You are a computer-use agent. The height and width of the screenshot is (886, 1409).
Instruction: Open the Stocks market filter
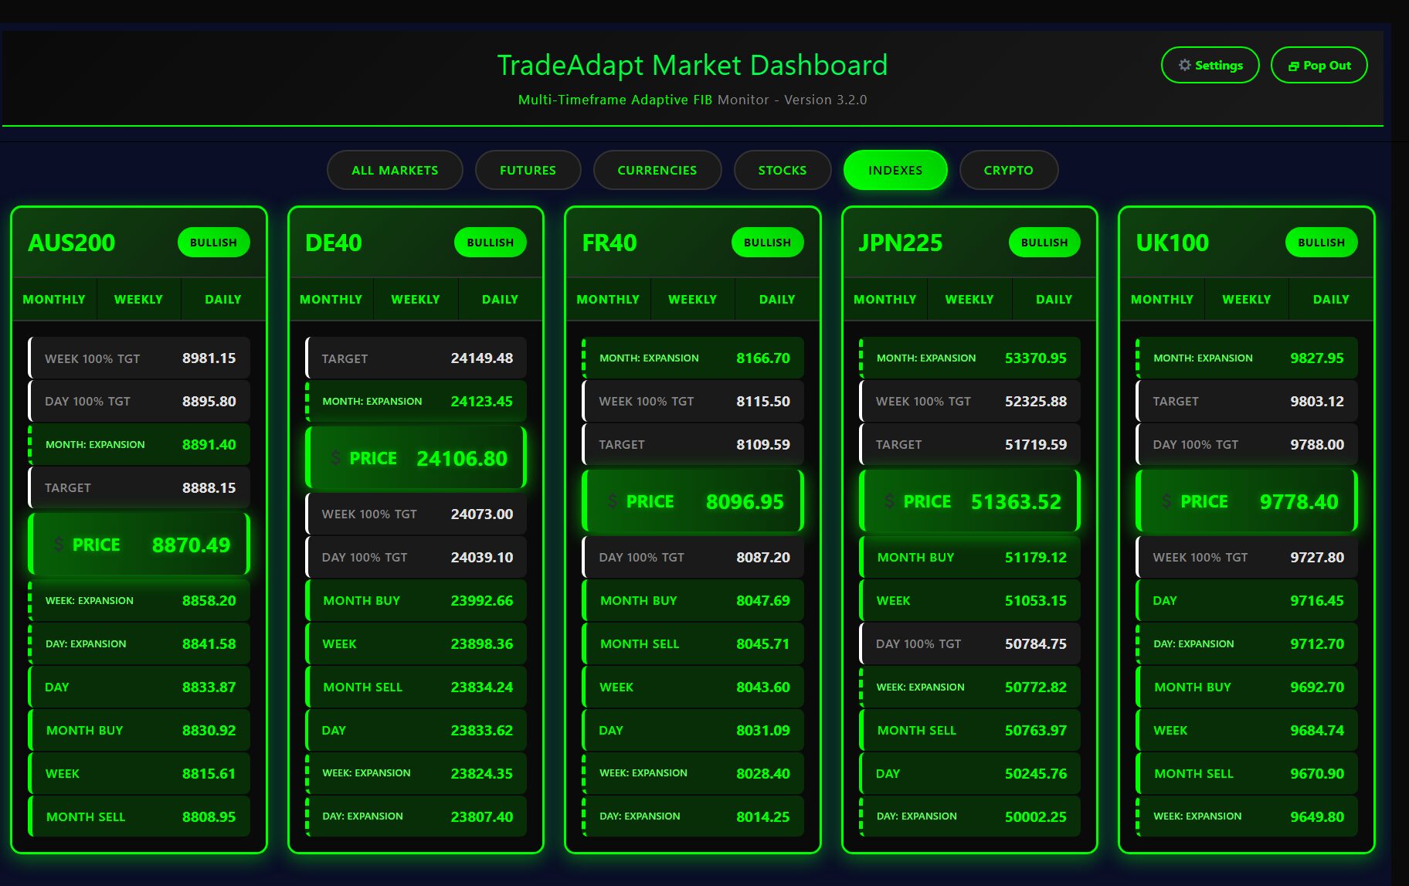pyautogui.click(x=782, y=170)
